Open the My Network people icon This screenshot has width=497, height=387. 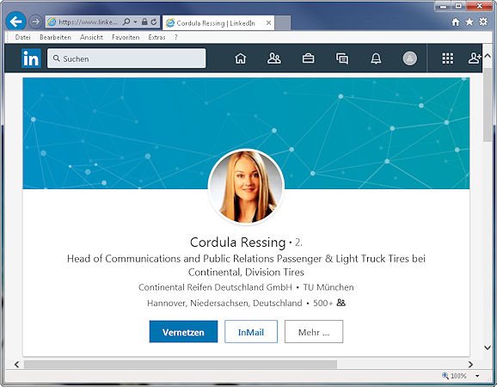pos(273,58)
